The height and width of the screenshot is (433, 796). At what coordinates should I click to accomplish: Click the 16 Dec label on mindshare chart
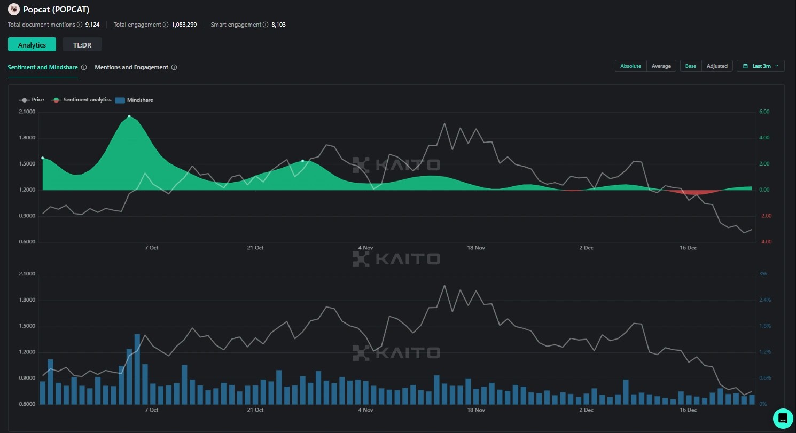pos(688,410)
